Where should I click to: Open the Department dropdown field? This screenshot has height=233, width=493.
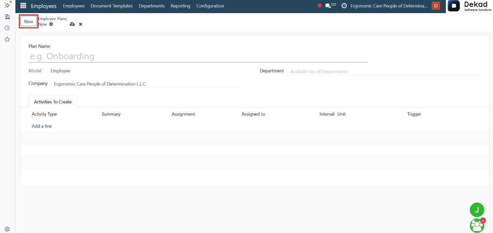point(385,71)
